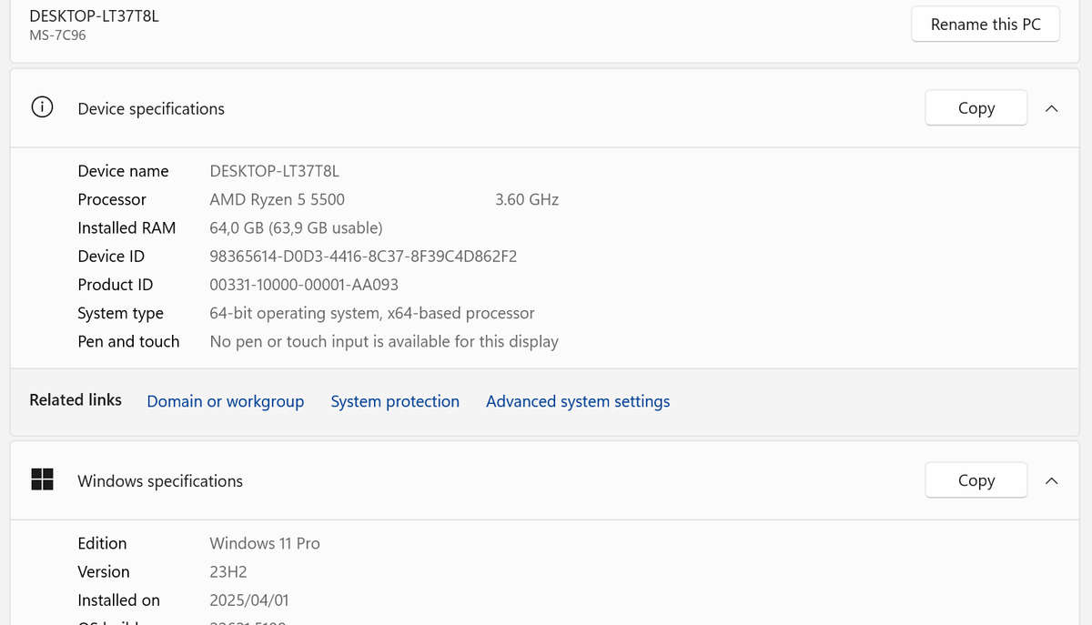Select the Device ID value

(x=363, y=256)
